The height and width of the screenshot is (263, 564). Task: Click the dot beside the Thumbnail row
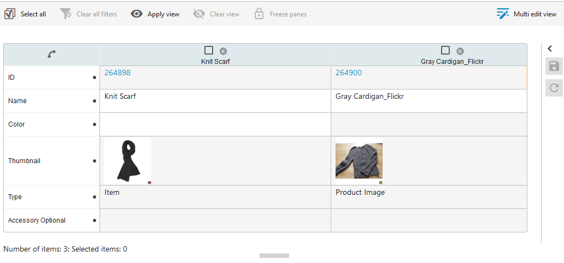tap(95, 161)
